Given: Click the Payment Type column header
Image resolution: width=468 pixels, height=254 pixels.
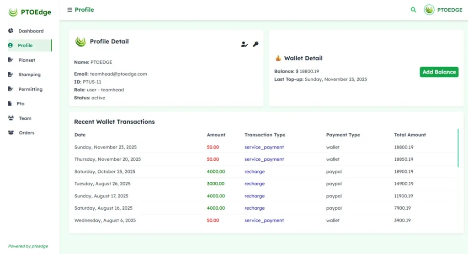Looking at the screenshot, I should (x=343, y=135).
